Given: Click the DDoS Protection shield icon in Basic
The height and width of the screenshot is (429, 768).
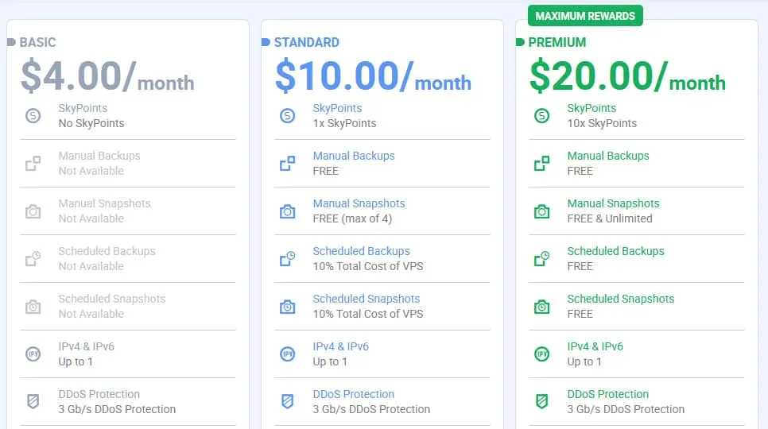Looking at the screenshot, I should [x=33, y=402].
